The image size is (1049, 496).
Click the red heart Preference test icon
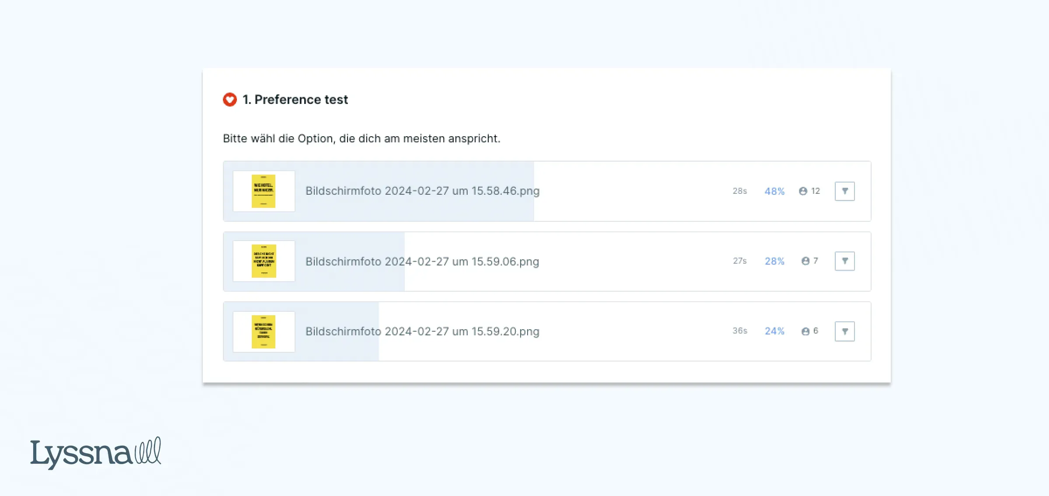230,100
